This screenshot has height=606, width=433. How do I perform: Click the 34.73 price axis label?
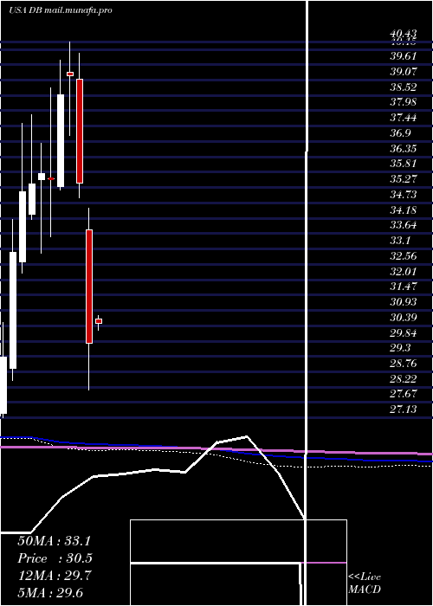pos(404,195)
